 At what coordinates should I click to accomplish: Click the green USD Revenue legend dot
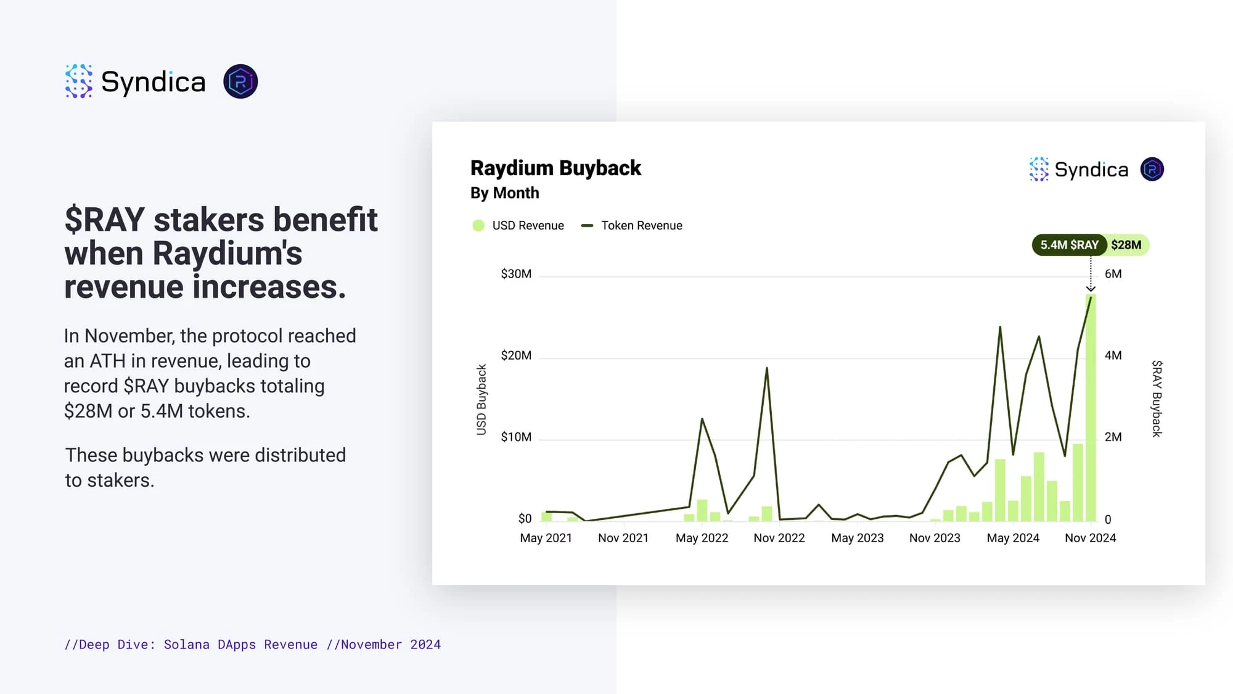[478, 225]
